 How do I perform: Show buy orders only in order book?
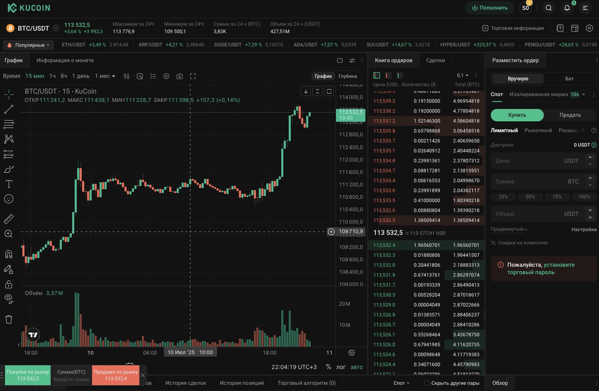400,75
